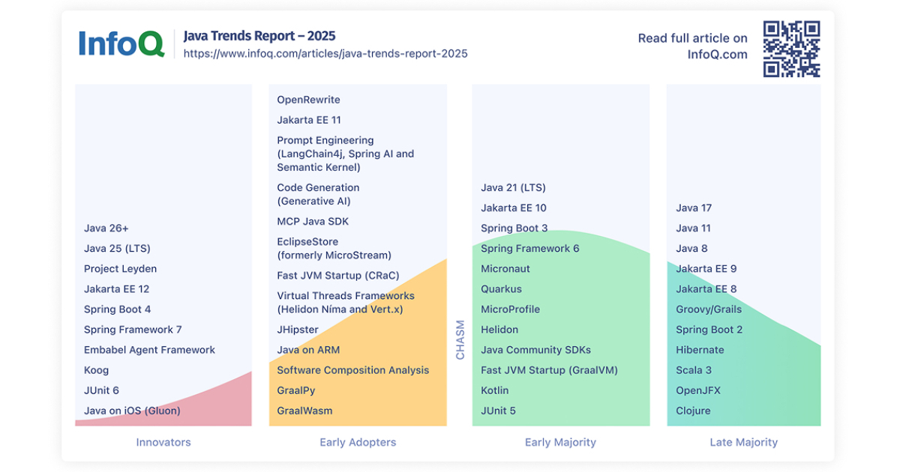The height and width of the screenshot is (472, 900).
Task: Click the Spring Boot 4 entry
Action: tap(118, 309)
